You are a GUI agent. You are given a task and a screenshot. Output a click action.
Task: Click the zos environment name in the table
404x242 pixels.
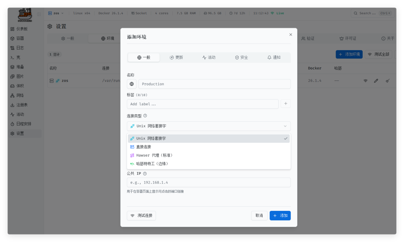(65, 81)
